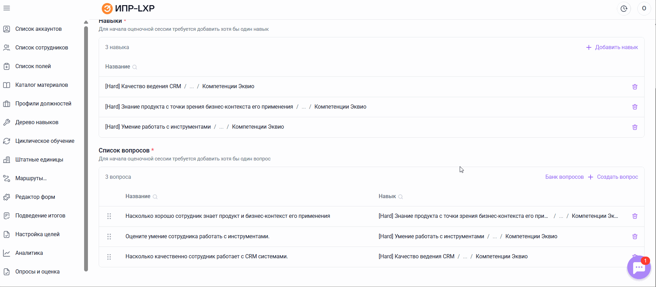This screenshot has height=287, width=656.
Task: Open 'Дерево навыков' in sidebar
Action: pos(37,122)
